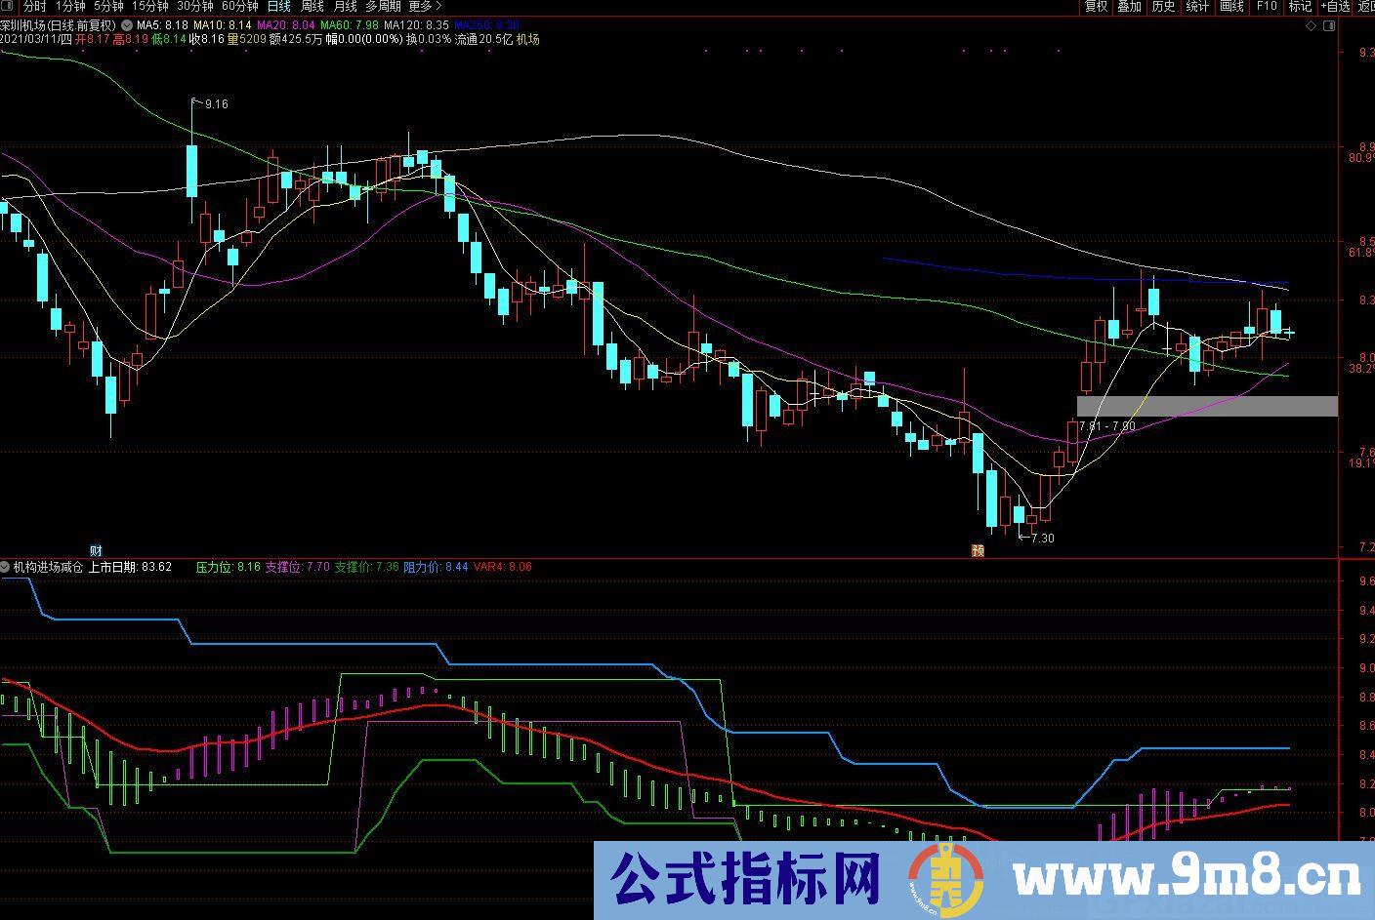Click the 上市日期: 83.62 label
The width and height of the screenshot is (1375, 920).
(x=130, y=566)
